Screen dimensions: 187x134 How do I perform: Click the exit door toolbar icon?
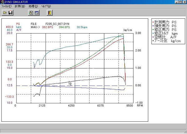point(50,13)
